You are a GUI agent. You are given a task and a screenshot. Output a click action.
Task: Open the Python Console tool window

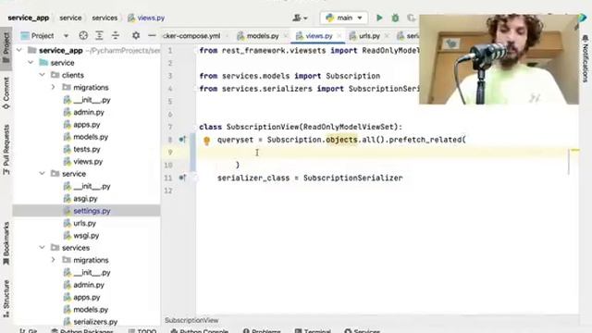click(x=200, y=331)
